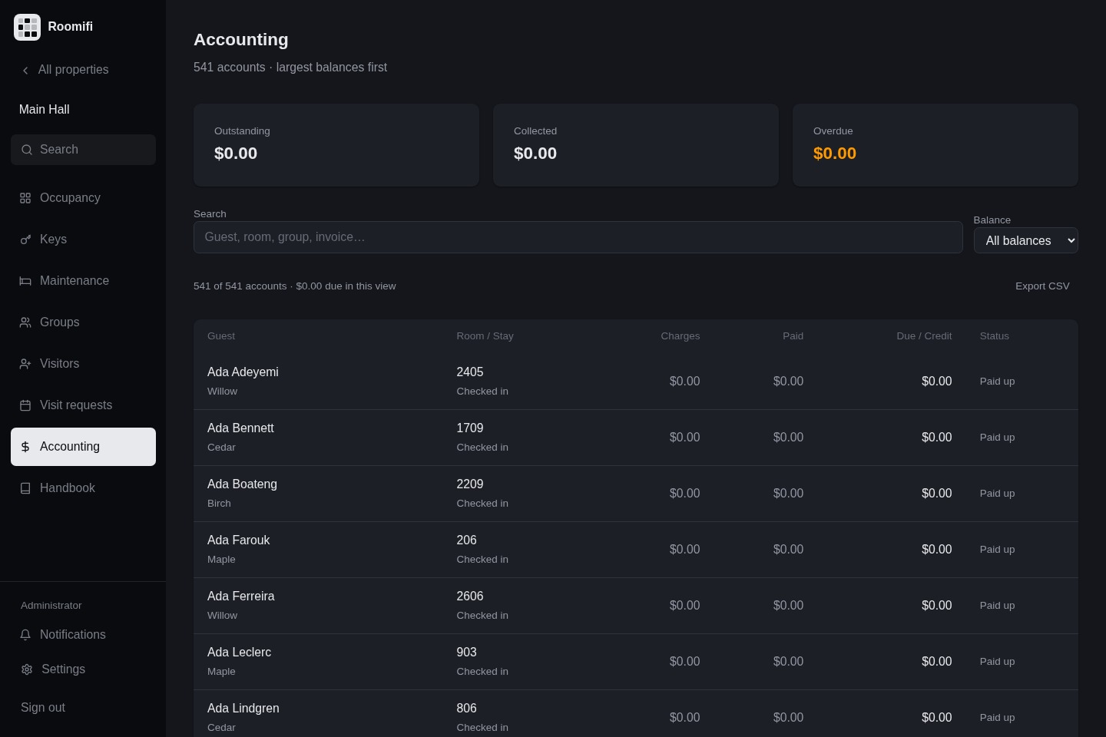Click the Status column header
Viewport: 1106px width, 737px height.
pos(994,336)
